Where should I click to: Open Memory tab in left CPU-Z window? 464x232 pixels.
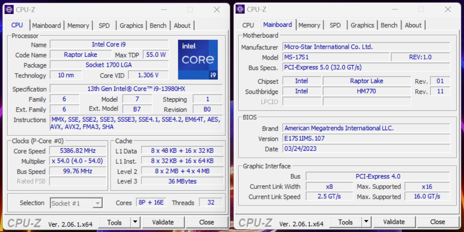click(x=78, y=25)
